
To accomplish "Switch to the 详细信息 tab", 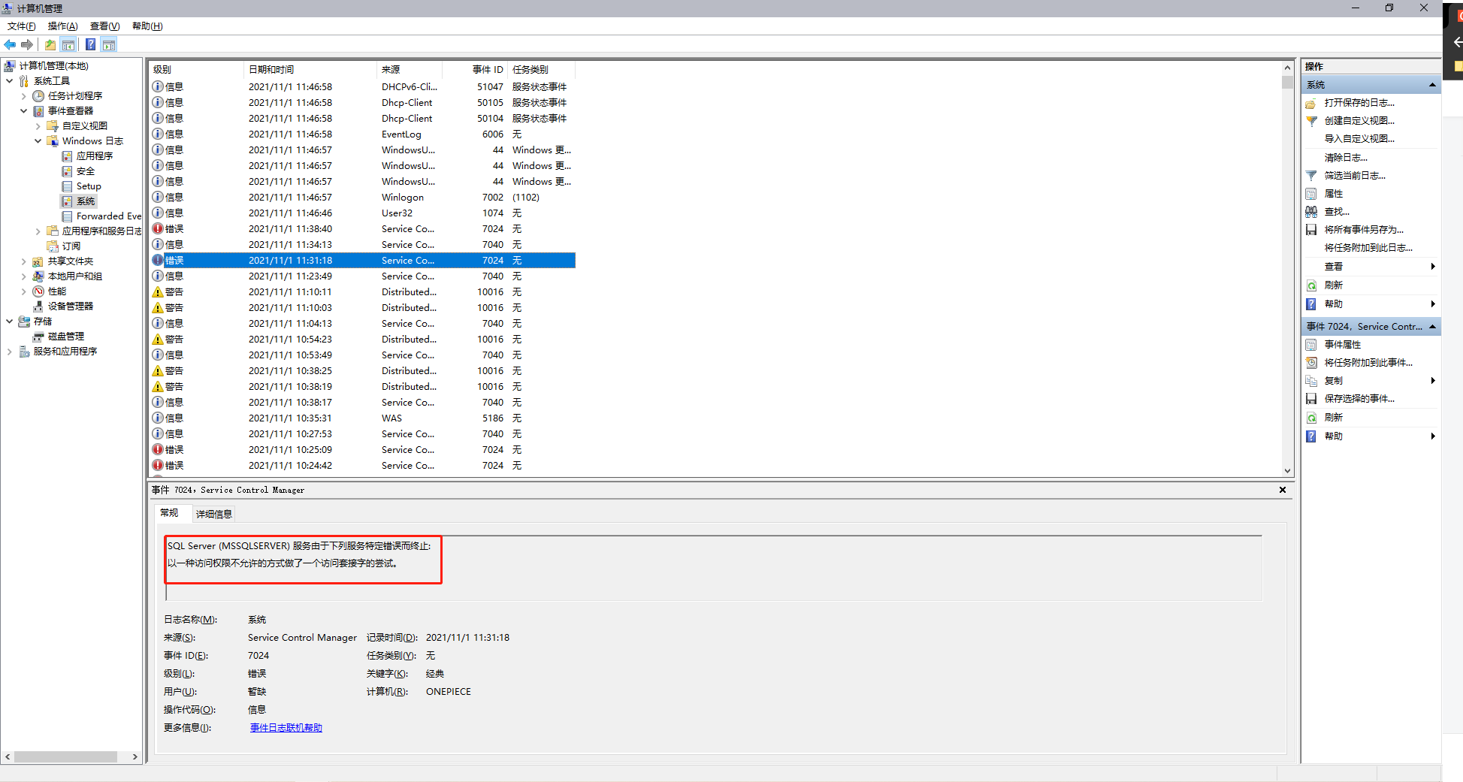I will tap(213, 513).
